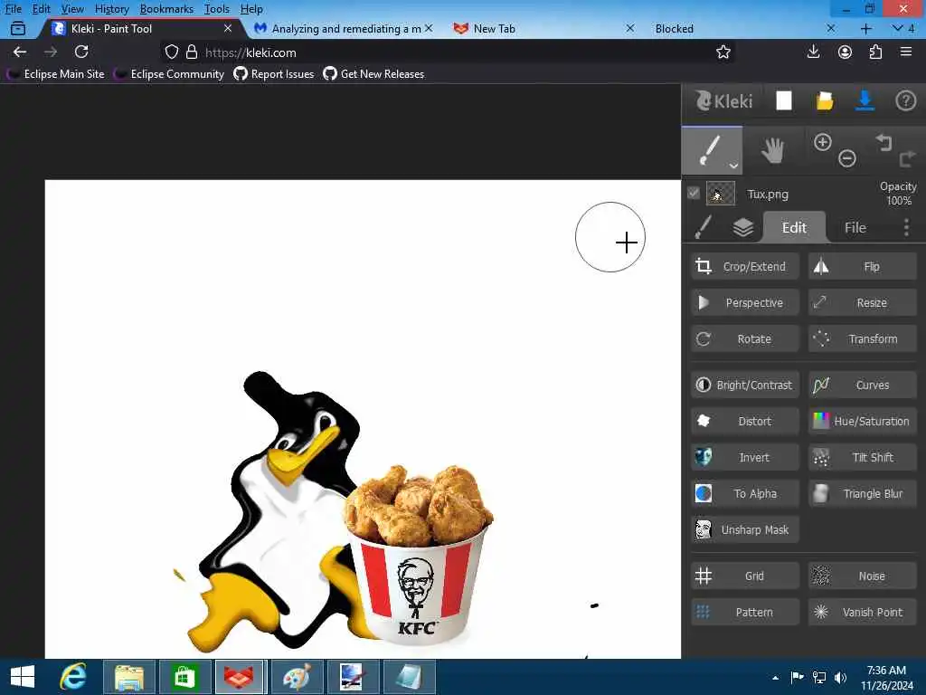Image resolution: width=926 pixels, height=695 pixels.
Task: Go back with the back arrow
Action: click(20, 52)
